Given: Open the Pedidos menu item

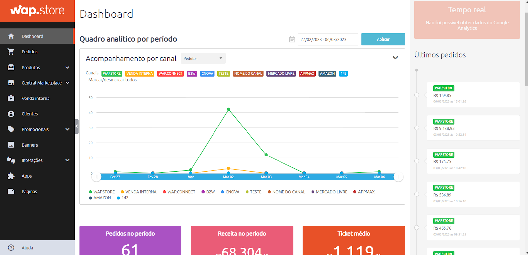Looking at the screenshot, I should point(37,52).
